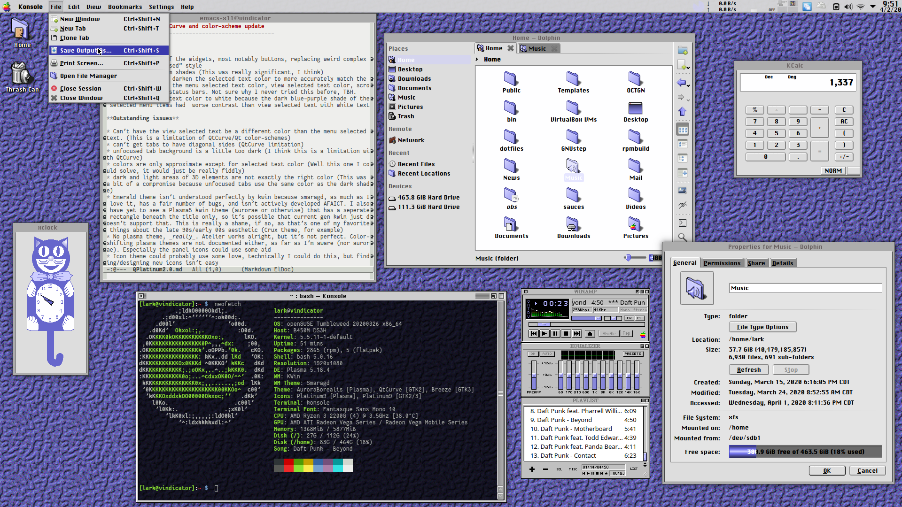902x507 pixels.
Task: Open the rpmbuild folder in Dolphin
Action: tap(635, 140)
